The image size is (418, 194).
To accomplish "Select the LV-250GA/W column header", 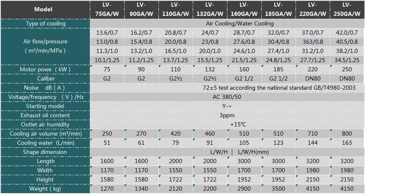I will point(347,10).
